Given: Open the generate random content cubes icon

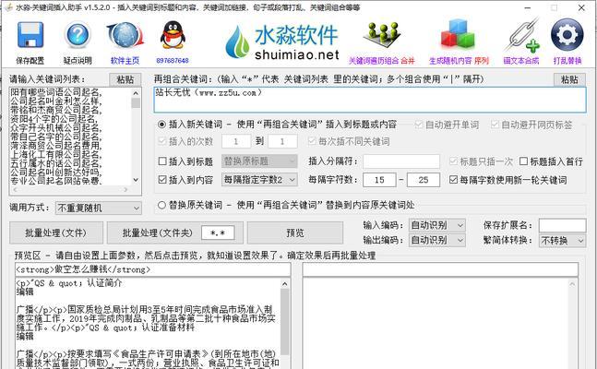Looking at the screenshot, I should tap(458, 35).
